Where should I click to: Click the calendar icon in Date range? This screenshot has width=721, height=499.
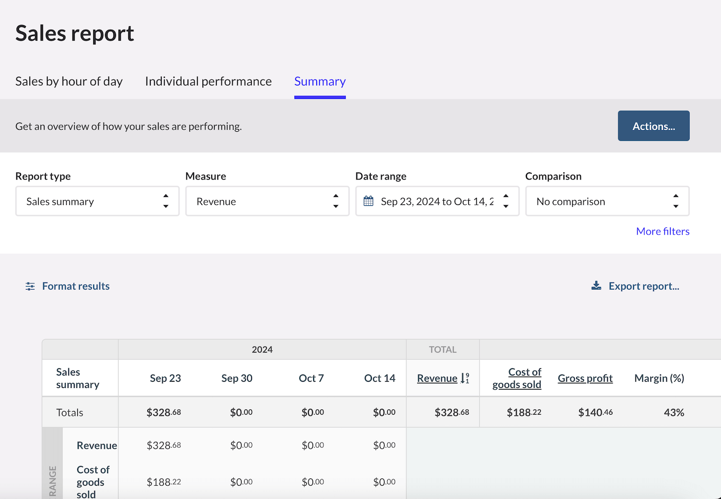click(x=368, y=201)
